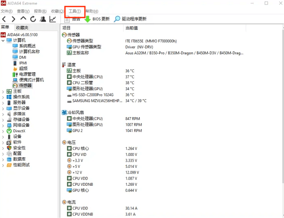Click the 冷却风扇 fan section icon

tap(64, 113)
